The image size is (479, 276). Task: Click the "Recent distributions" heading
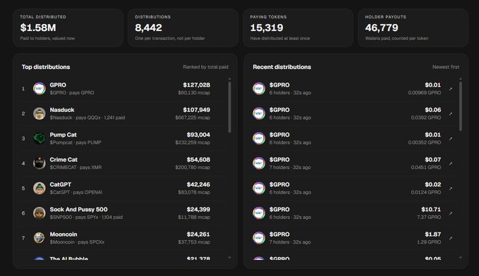[x=281, y=67]
